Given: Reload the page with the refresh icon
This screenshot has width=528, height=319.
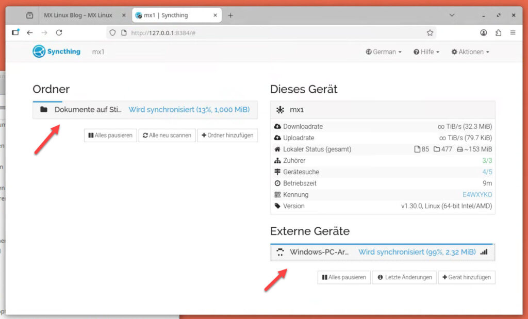Looking at the screenshot, I should click(x=59, y=32).
